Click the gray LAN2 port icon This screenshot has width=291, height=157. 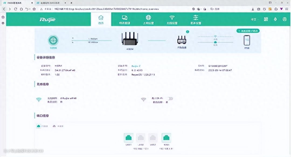(x=141, y=138)
